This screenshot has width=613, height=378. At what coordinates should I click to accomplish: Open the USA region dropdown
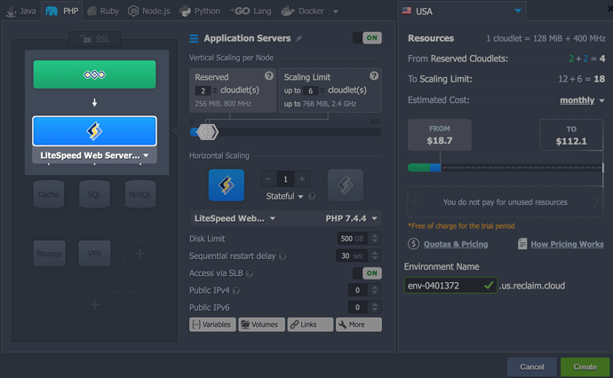tap(462, 11)
